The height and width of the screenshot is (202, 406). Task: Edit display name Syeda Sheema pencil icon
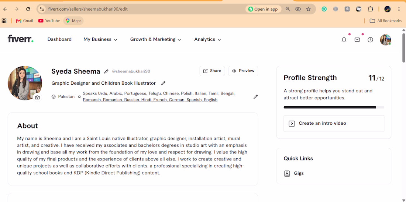pyautogui.click(x=106, y=71)
